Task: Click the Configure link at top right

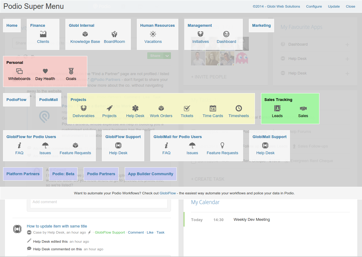Action: [x=314, y=6]
